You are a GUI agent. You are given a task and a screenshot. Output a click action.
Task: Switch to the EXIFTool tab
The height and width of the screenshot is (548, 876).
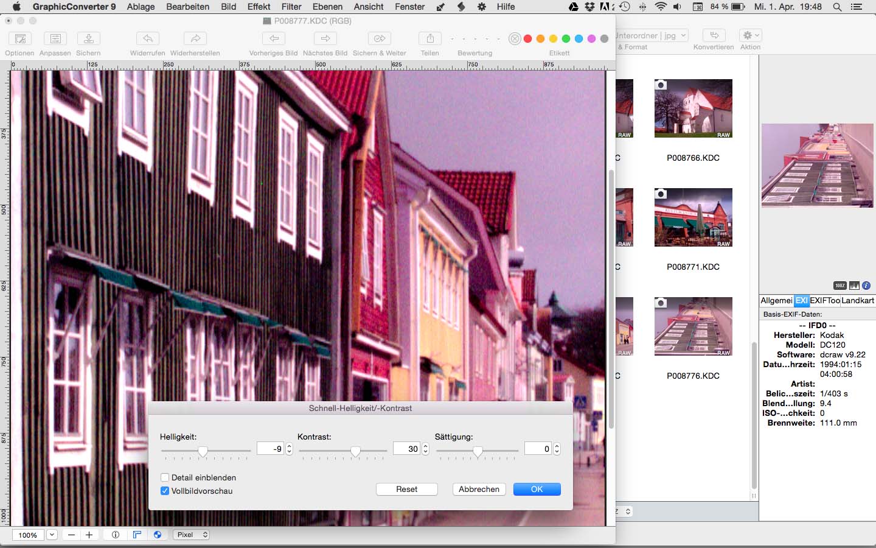[825, 300]
